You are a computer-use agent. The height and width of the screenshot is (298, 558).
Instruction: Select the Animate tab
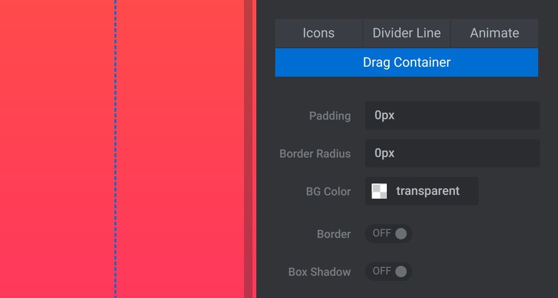[494, 33]
